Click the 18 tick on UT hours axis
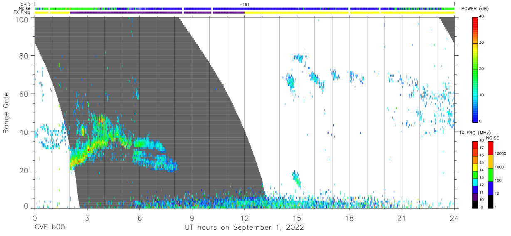The height and width of the screenshot is (236, 511). pos(350,218)
